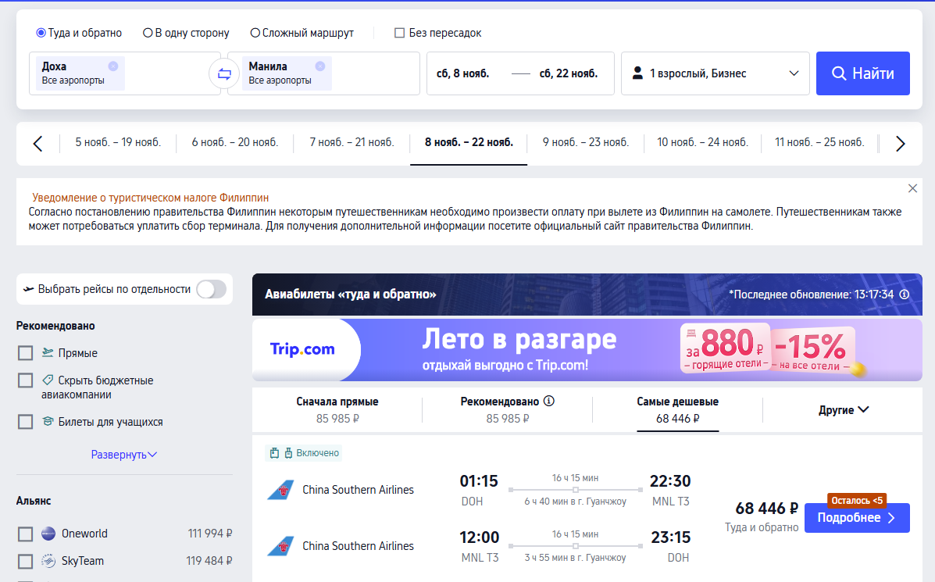Show later dates with right arrow
The image size is (935, 582).
[901, 144]
